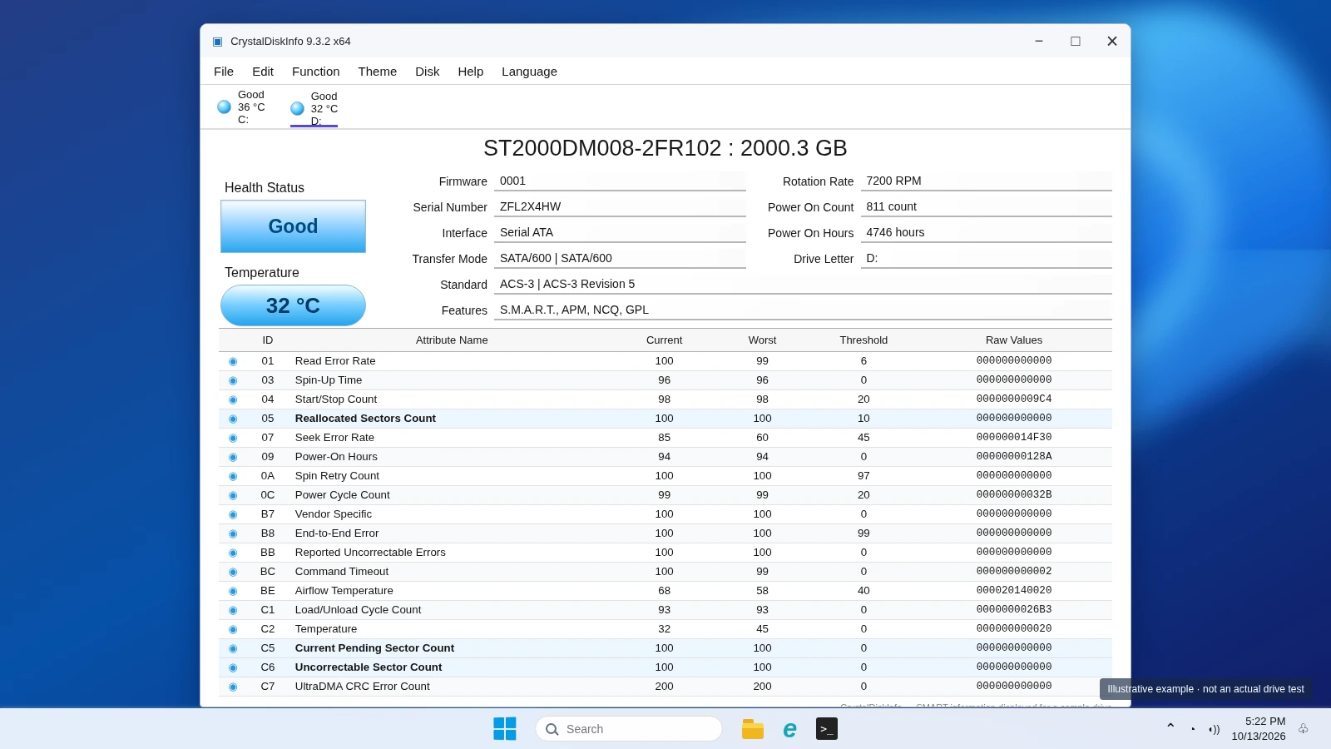The image size is (1331, 749).
Task: Open the Theme menu
Action: (378, 72)
